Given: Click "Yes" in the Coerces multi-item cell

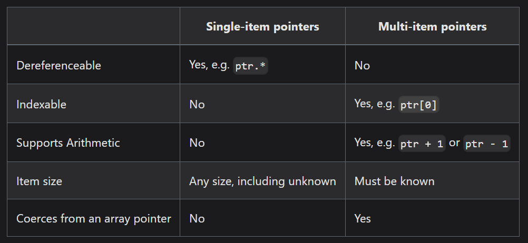Looking at the screenshot, I should 363,218.
